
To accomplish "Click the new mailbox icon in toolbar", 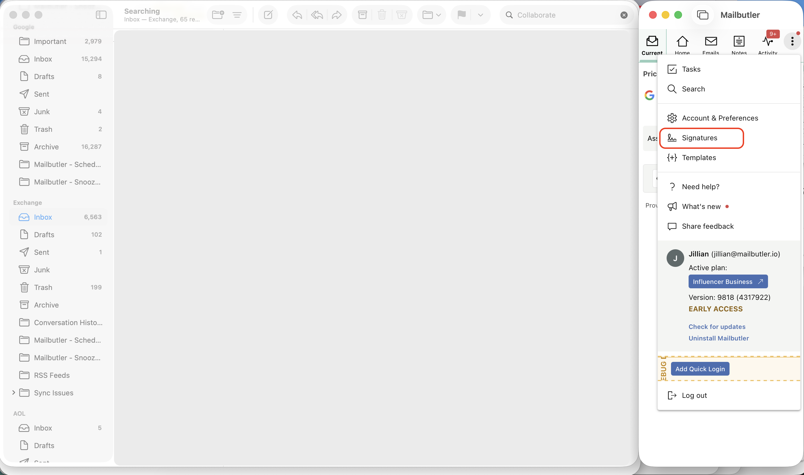I will coord(218,15).
